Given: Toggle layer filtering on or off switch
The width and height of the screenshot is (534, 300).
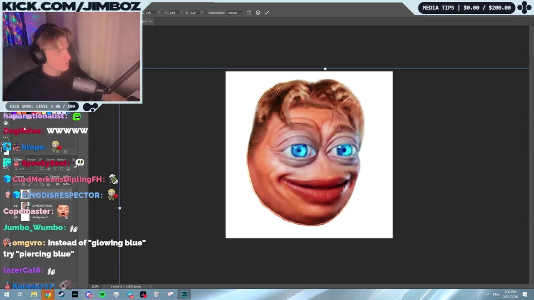Looking at the screenshot, I should coord(75,167).
